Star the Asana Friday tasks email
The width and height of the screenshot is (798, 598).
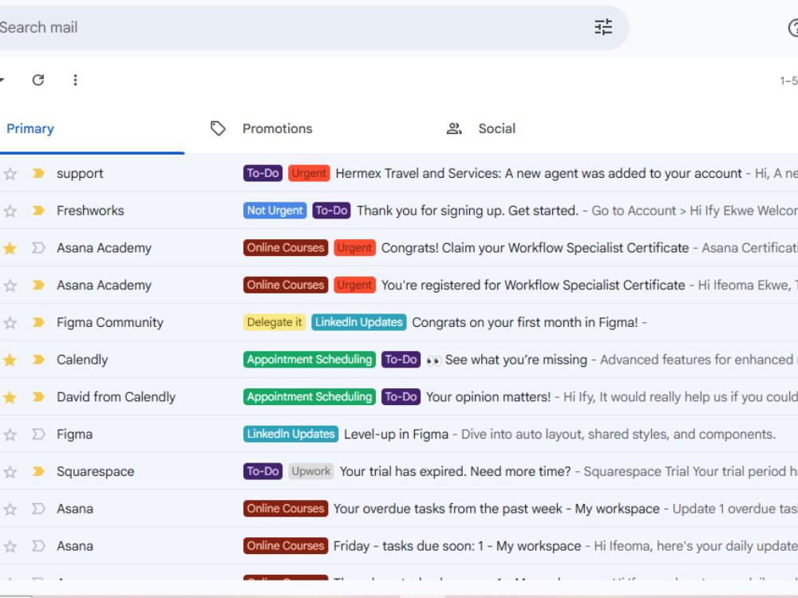10,547
